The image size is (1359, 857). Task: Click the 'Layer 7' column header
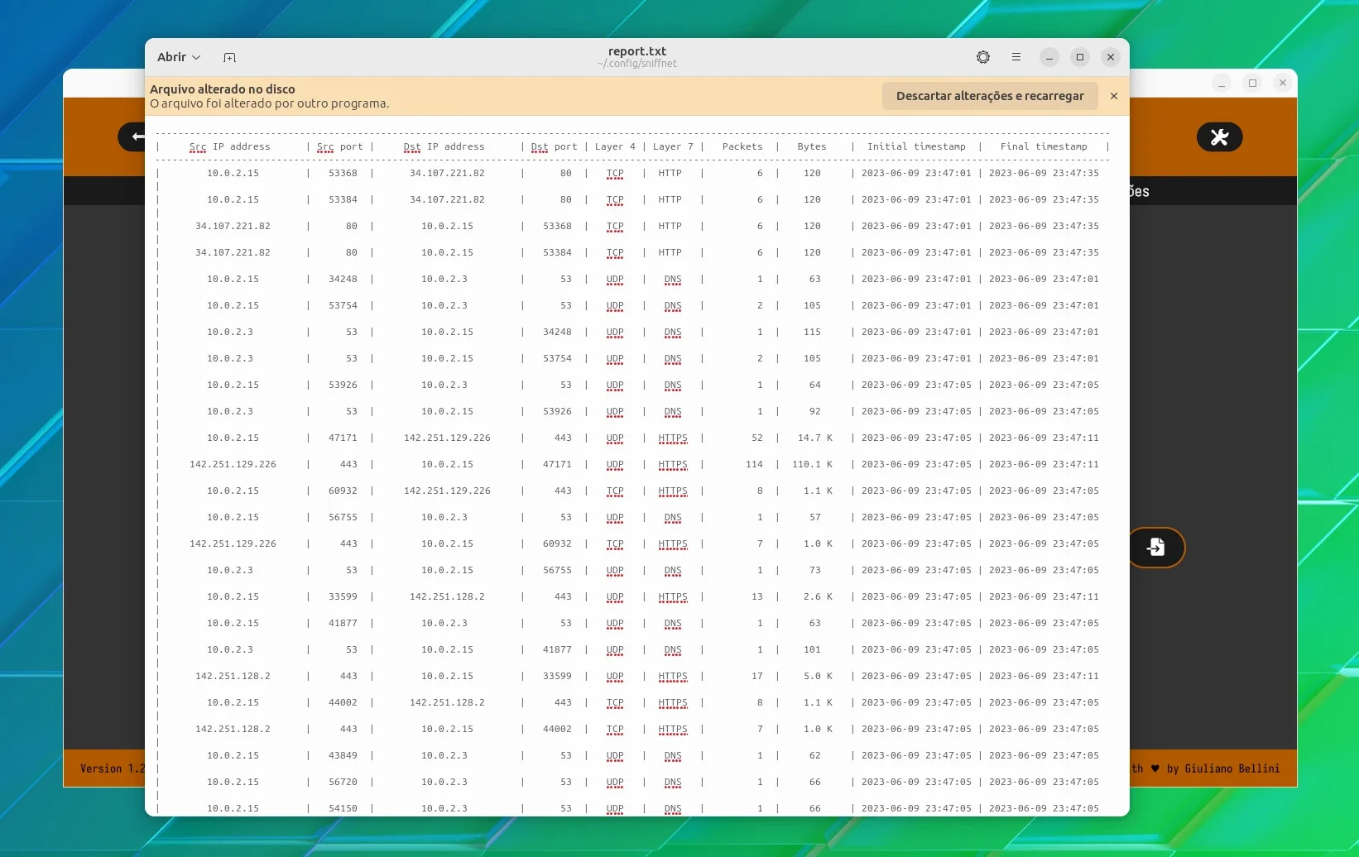(673, 146)
